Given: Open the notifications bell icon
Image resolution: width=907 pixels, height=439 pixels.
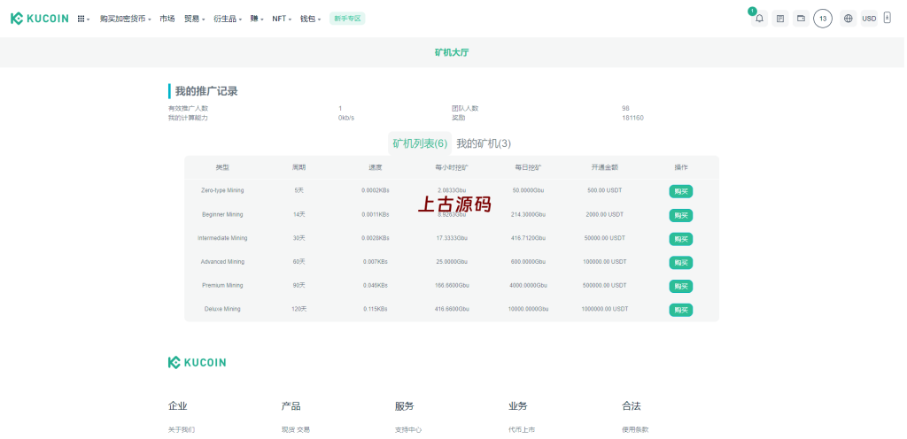Looking at the screenshot, I should [759, 19].
